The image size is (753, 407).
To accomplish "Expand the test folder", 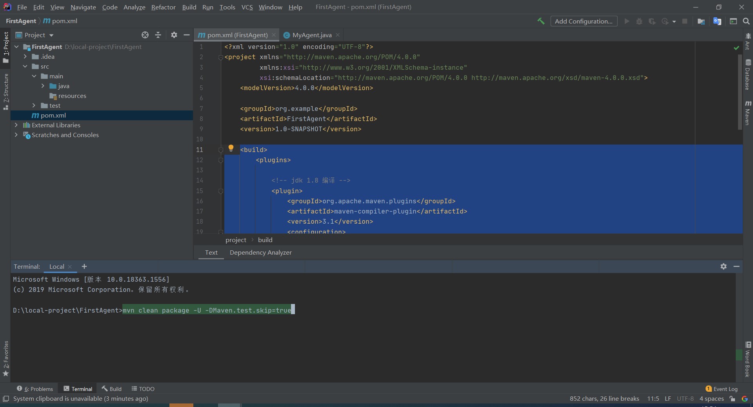I will (x=34, y=105).
